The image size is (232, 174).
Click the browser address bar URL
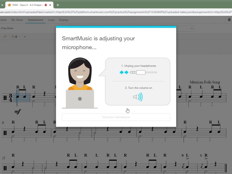(116, 12)
